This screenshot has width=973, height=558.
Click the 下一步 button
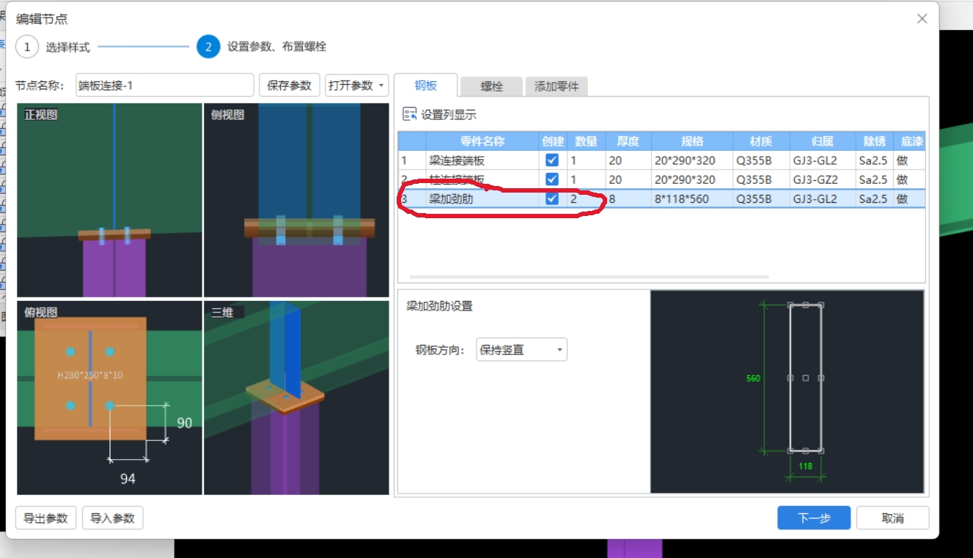tap(814, 518)
